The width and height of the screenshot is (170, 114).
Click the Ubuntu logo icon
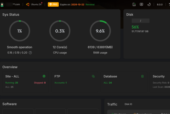pos(28,4)
